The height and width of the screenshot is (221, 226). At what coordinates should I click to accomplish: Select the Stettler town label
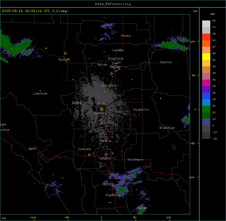pos(166,62)
